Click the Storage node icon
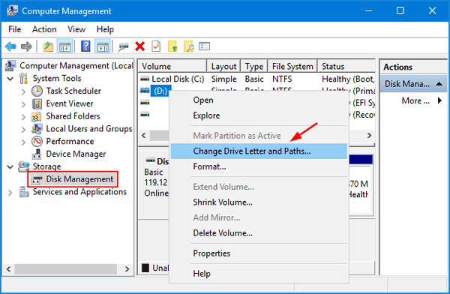The image size is (450, 294). tap(23, 166)
